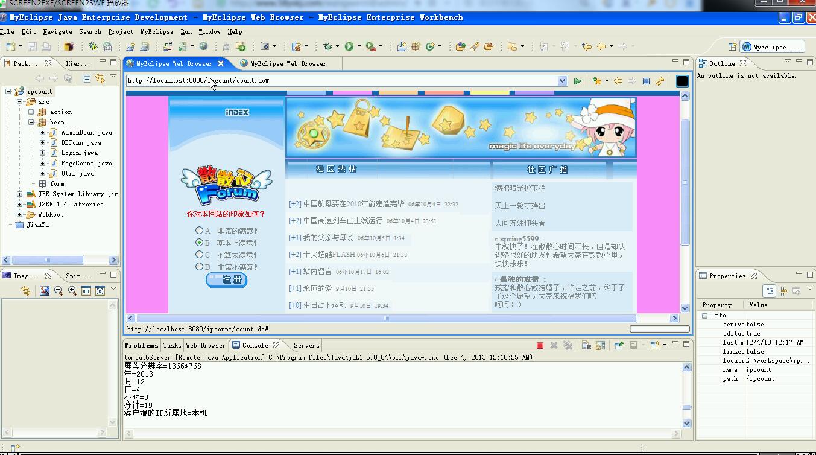816x455 pixels.
Task: Open link 中国高速列车已上线运行
Action: [343, 221]
